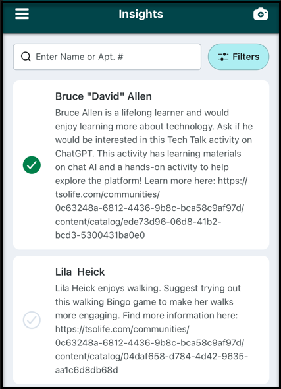Viewport: 281px width, 389px height.
Task: Select the Bruce Allen insight card
Action: point(141,165)
